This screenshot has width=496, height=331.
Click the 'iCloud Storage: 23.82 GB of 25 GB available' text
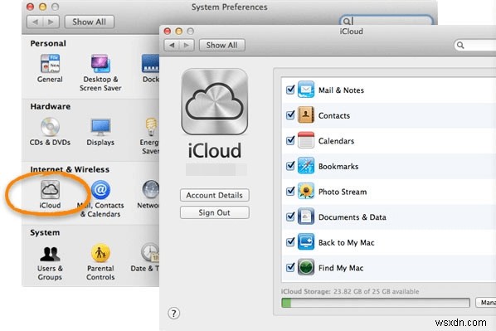(350, 291)
